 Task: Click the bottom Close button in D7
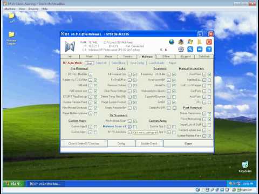click(188, 143)
